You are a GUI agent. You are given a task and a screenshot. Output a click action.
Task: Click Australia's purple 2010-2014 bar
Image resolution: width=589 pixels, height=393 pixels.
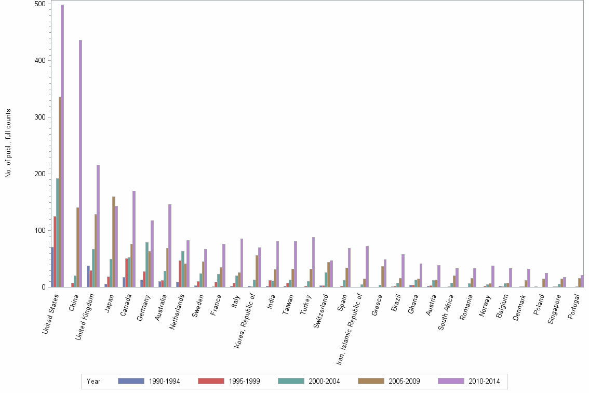tap(170, 245)
